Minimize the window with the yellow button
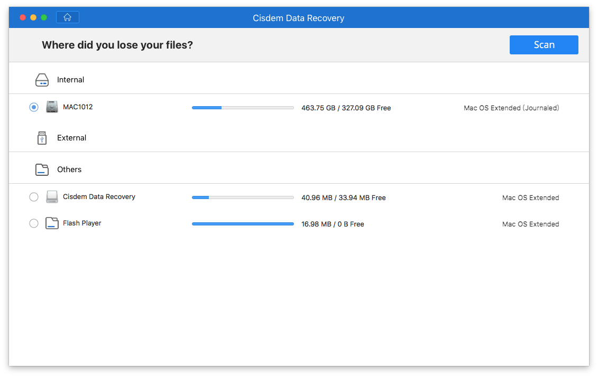 [x=33, y=17]
